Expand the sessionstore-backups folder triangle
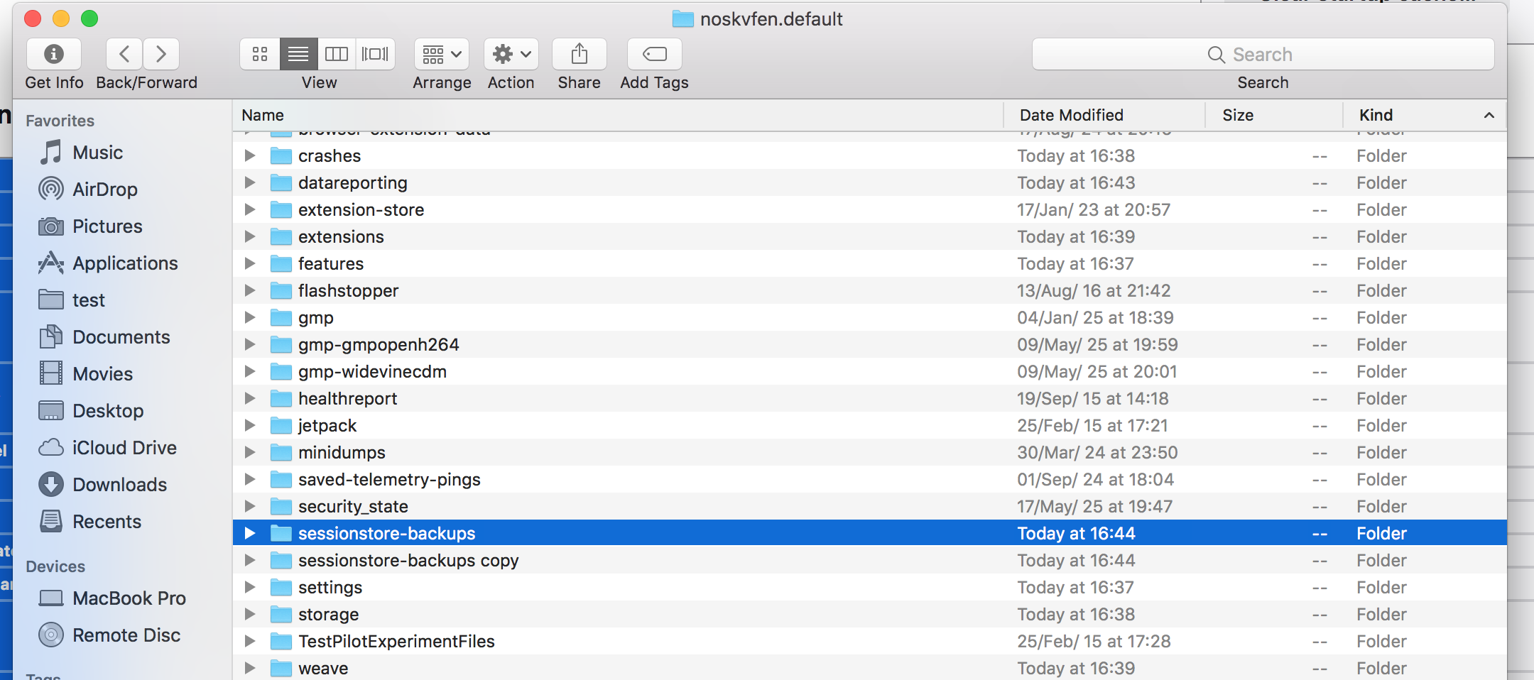Image resolution: width=1534 pixels, height=680 pixels. tap(250, 533)
